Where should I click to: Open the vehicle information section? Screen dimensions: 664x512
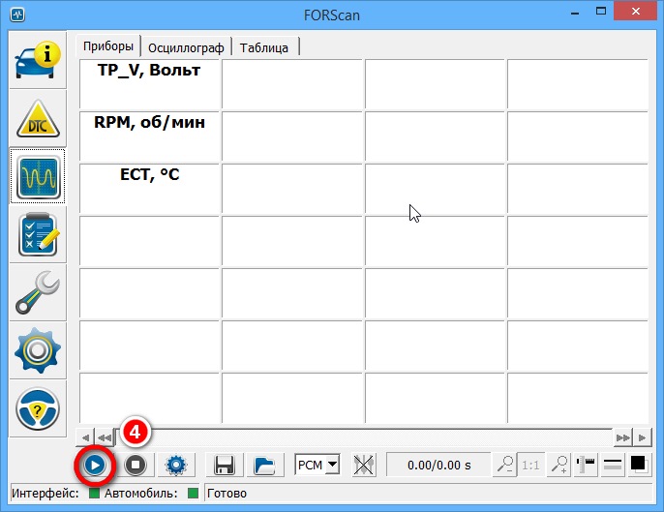tap(38, 60)
